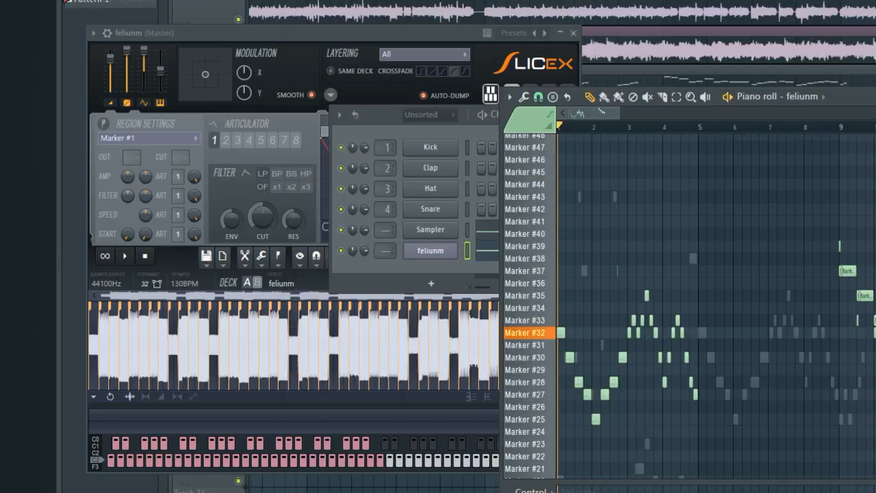Select the zoom magnifier tool in piano roll
The image size is (876, 493).
click(x=691, y=97)
